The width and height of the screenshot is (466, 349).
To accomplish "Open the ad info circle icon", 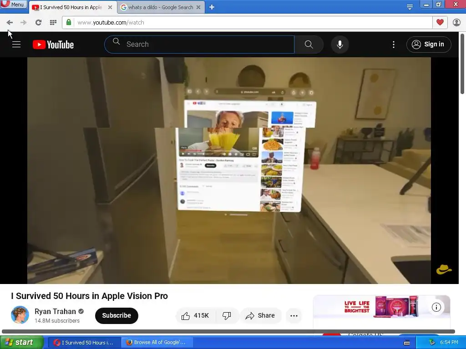I will (436, 307).
